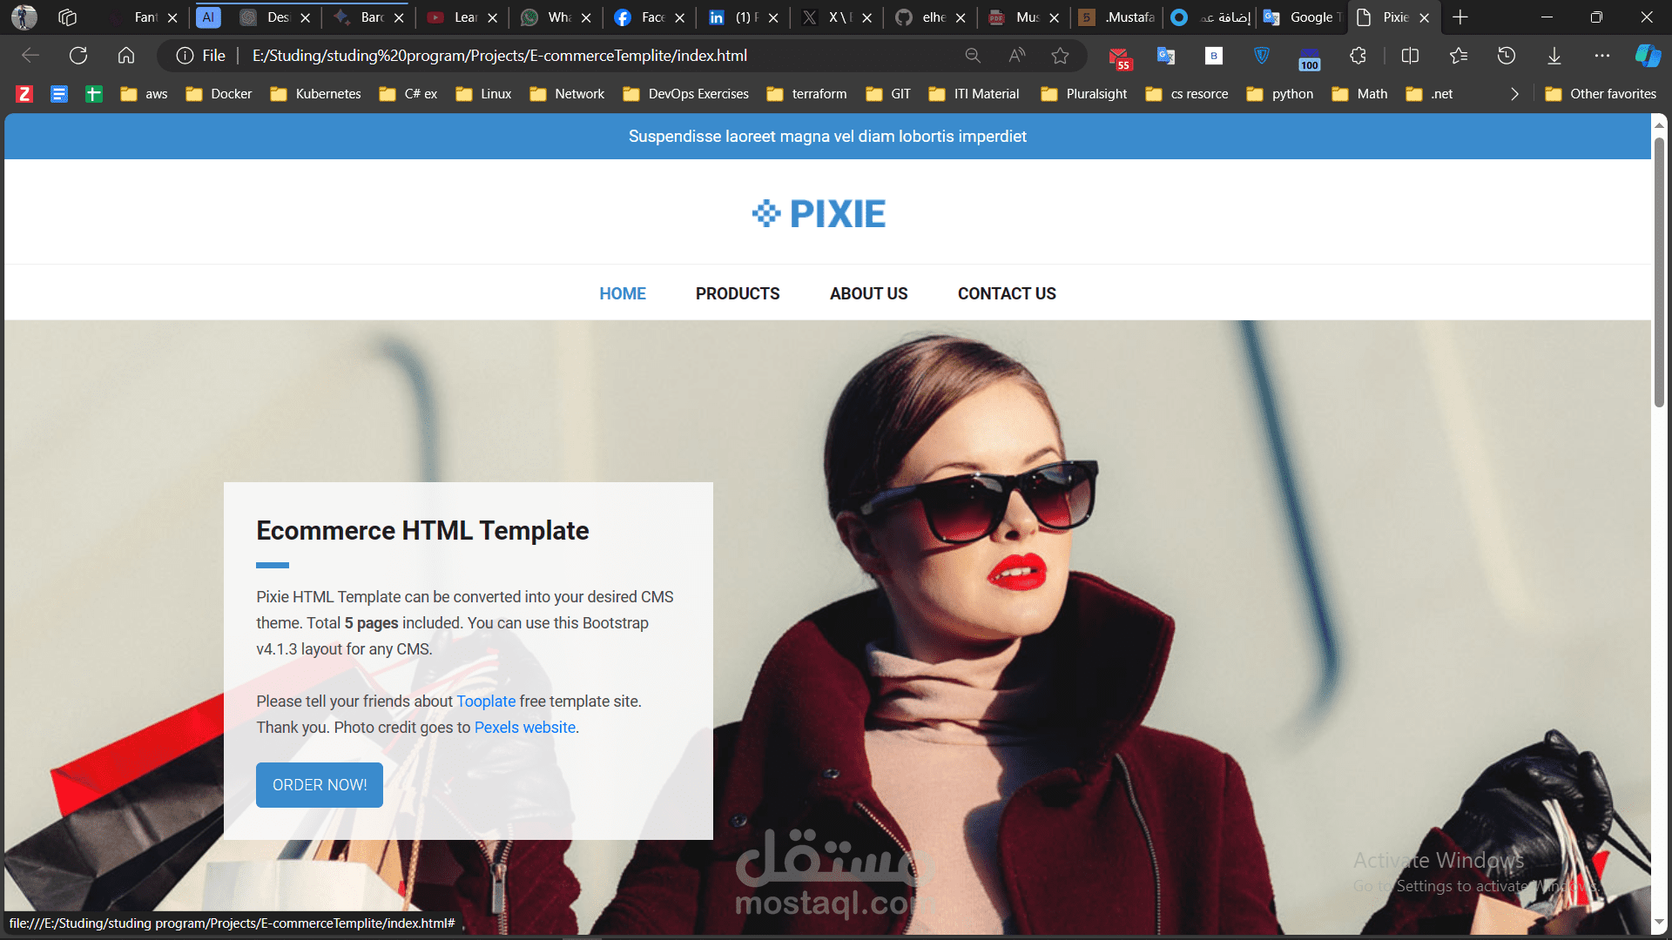
Task: Open the Favorites list icon
Action: (1459, 56)
